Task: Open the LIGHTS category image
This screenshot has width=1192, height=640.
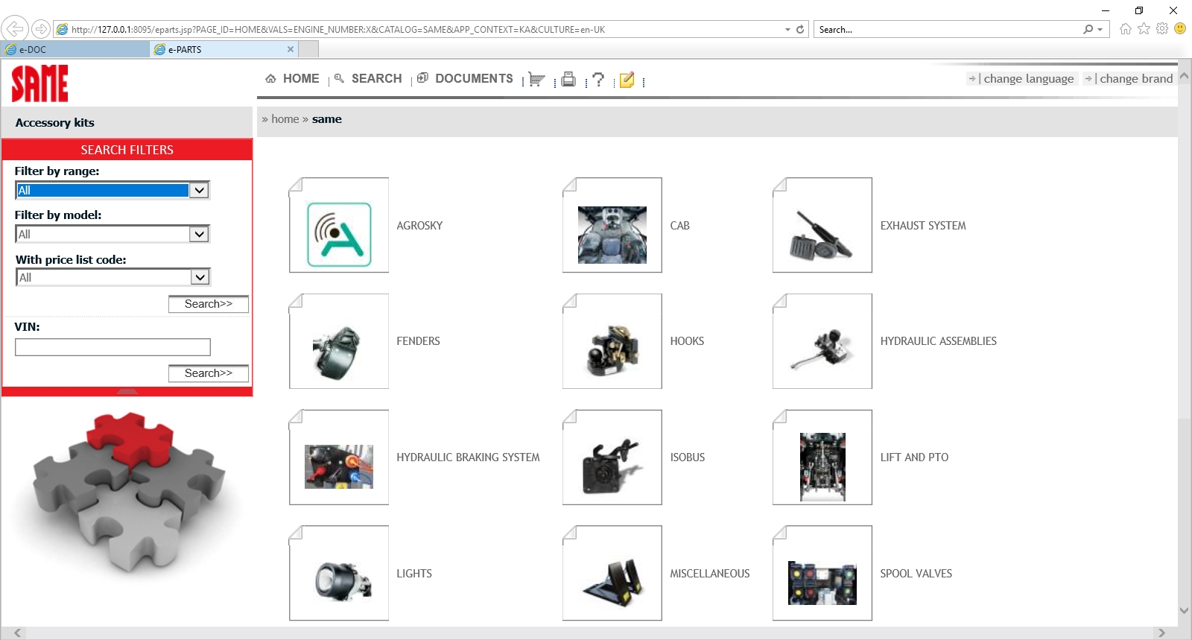Action: coord(339,574)
